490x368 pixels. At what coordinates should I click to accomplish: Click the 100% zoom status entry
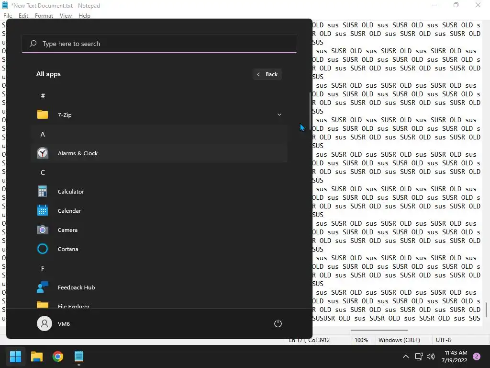point(361,340)
